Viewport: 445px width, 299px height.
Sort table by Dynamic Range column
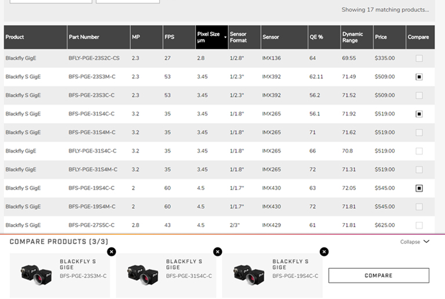tap(357, 37)
